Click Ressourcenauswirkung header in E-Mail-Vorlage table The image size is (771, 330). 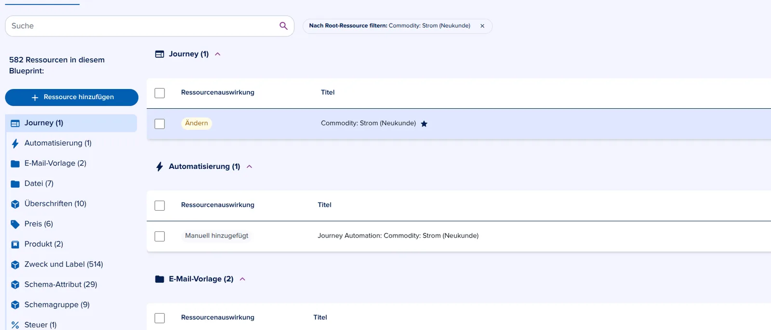218,317
